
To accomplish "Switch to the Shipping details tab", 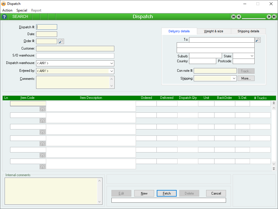I will (x=248, y=31).
